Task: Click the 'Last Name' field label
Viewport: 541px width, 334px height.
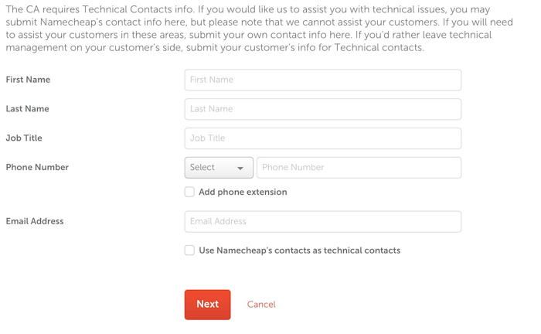Action: click(x=27, y=109)
